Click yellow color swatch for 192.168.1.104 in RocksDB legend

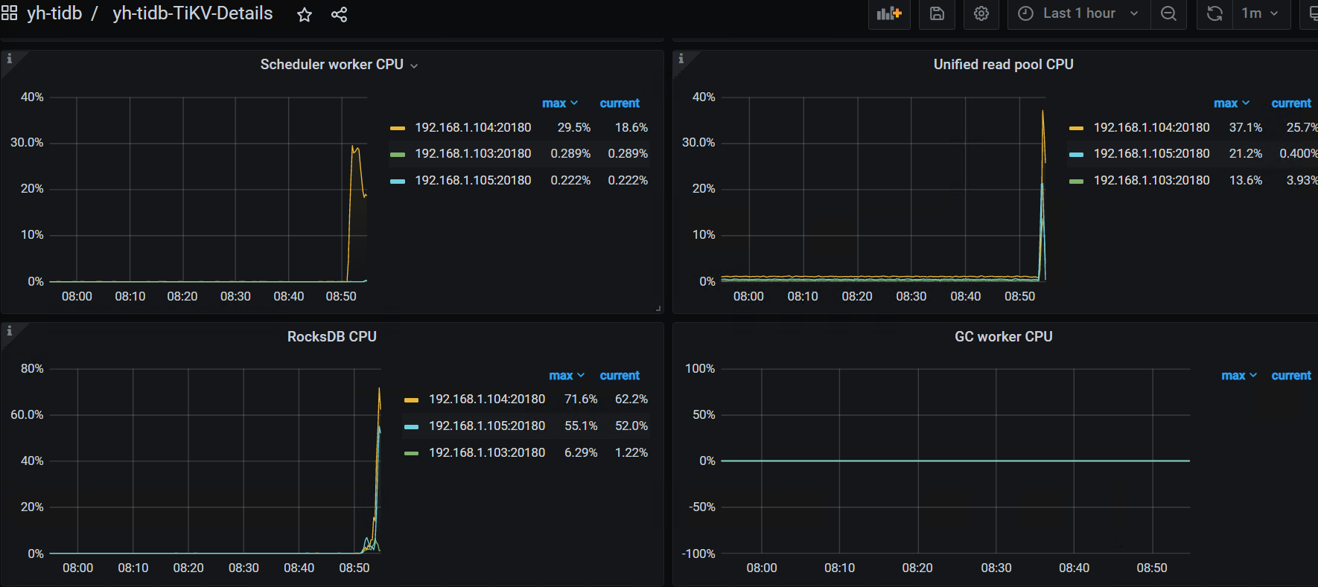411,400
